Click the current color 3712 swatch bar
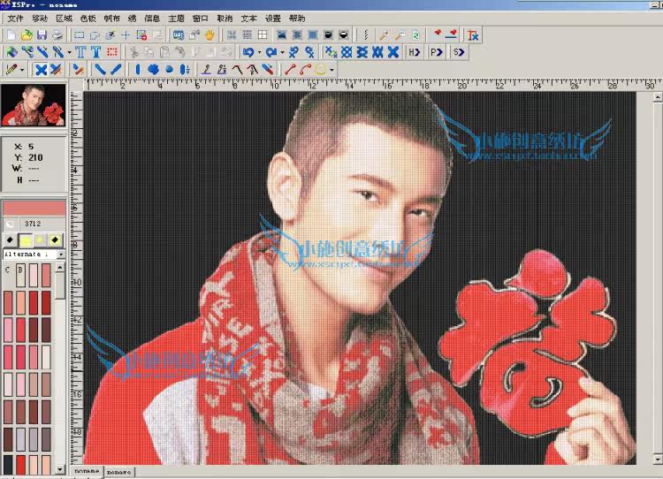Screen dimensions: 663x479 click(33, 208)
